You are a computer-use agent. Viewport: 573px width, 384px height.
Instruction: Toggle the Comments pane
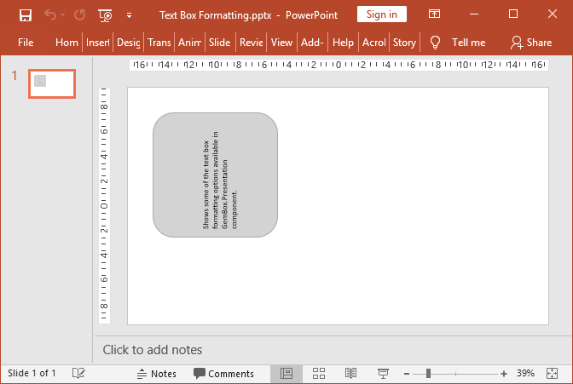(223, 374)
